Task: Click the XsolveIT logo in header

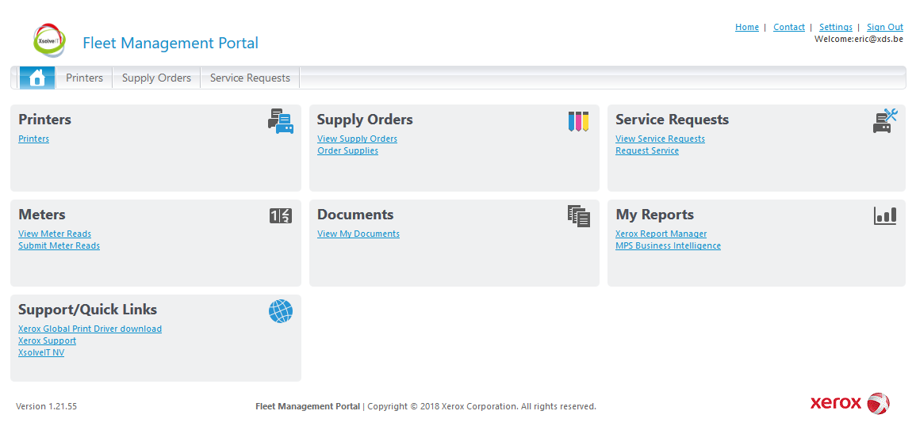Action: coord(50,40)
